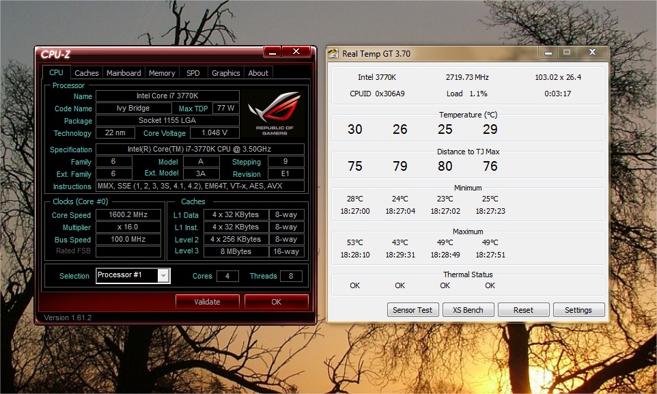Click the Distance to TJ Max value 79

(x=400, y=166)
